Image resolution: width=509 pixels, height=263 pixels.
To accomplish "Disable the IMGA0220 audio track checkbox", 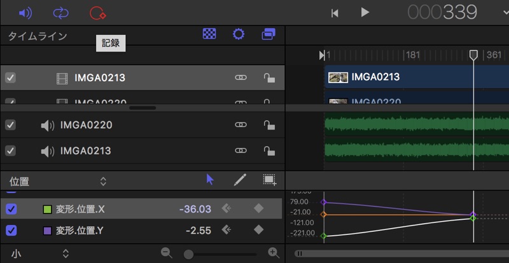I will tap(10, 125).
